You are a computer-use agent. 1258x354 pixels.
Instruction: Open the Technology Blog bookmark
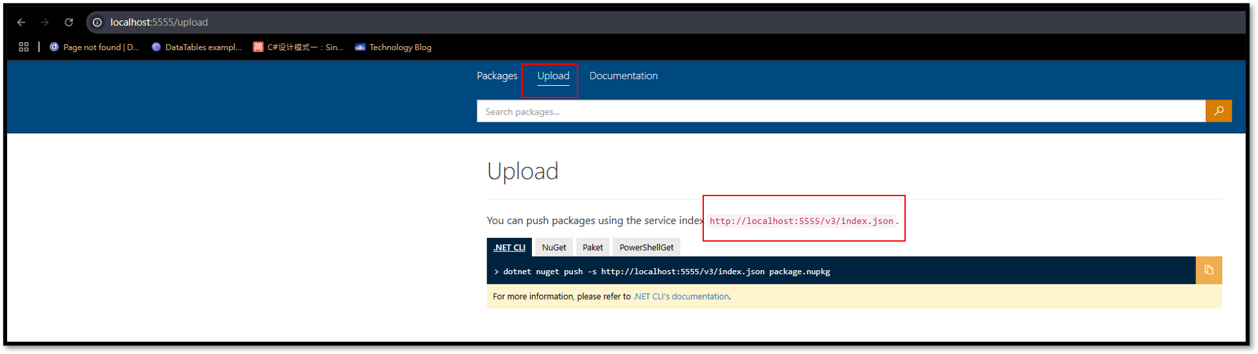393,47
